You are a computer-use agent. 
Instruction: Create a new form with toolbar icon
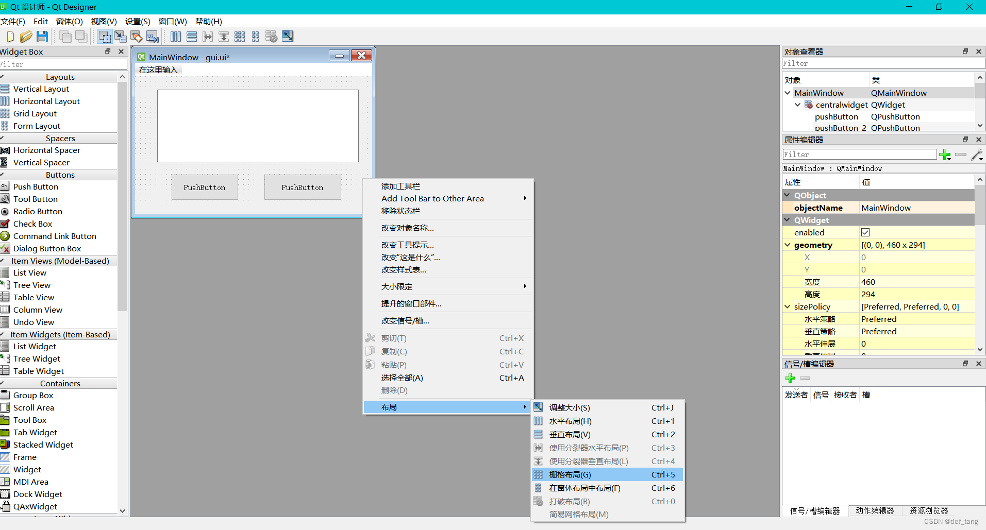coord(10,37)
